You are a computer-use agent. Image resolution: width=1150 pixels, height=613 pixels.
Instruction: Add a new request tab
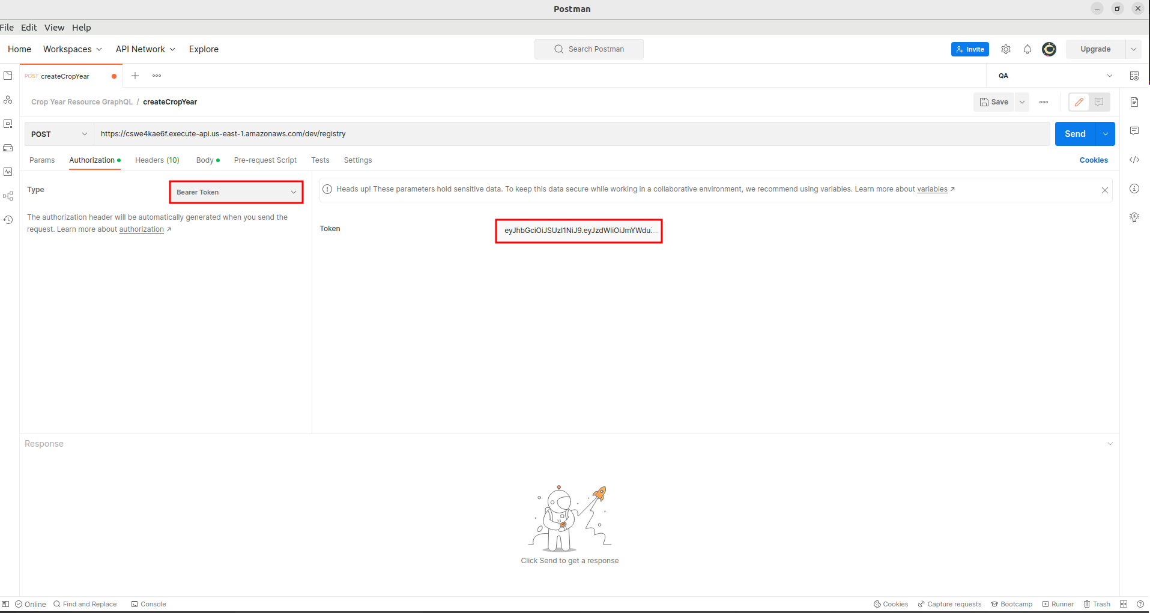[x=135, y=76]
